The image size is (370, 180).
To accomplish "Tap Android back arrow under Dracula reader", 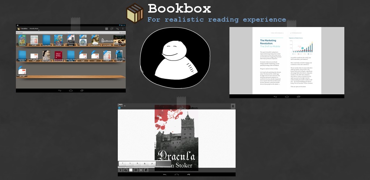I will point(165,174).
